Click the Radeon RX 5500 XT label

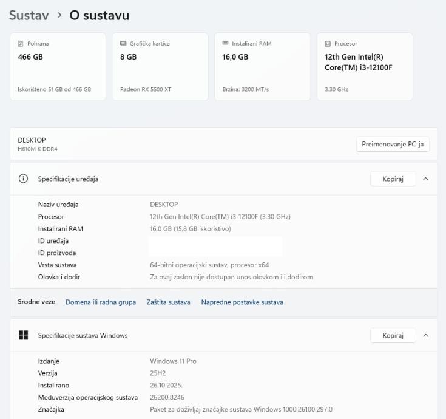coord(146,89)
